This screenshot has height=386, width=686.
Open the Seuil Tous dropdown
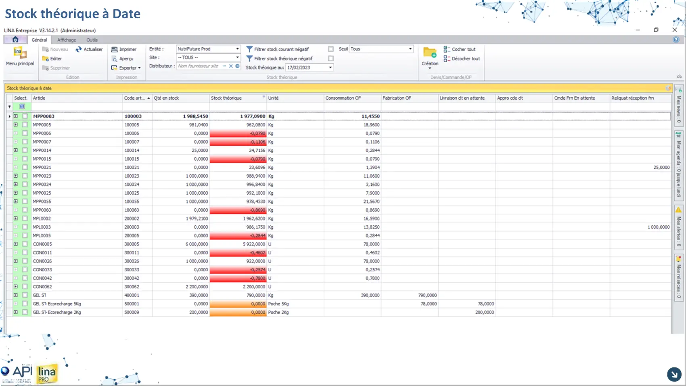tap(410, 49)
